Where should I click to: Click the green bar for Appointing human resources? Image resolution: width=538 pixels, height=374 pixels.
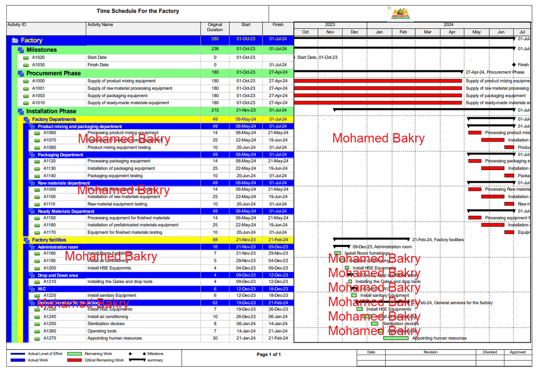(396, 338)
